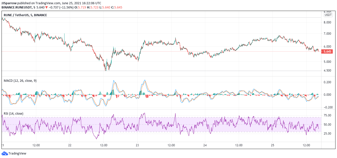Click the current price tag 5.645

click(327, 52)
